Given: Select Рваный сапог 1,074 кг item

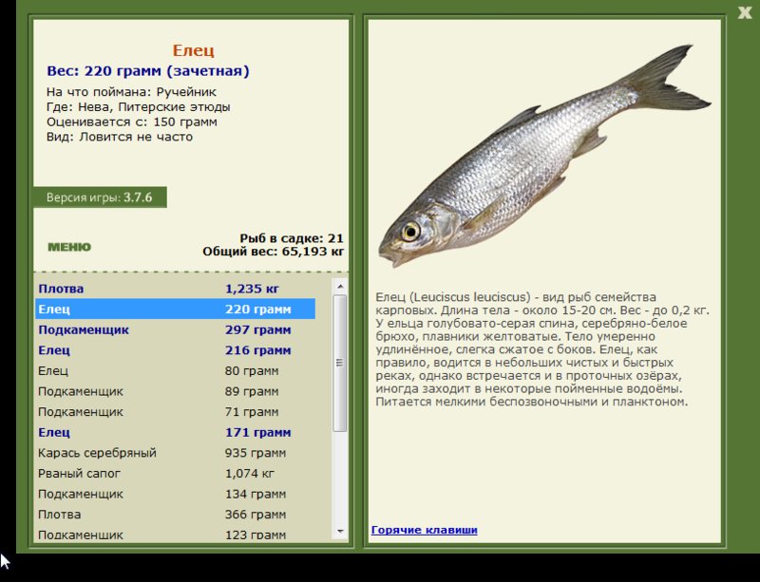Looking at the screenshot, I should point(176,473).
